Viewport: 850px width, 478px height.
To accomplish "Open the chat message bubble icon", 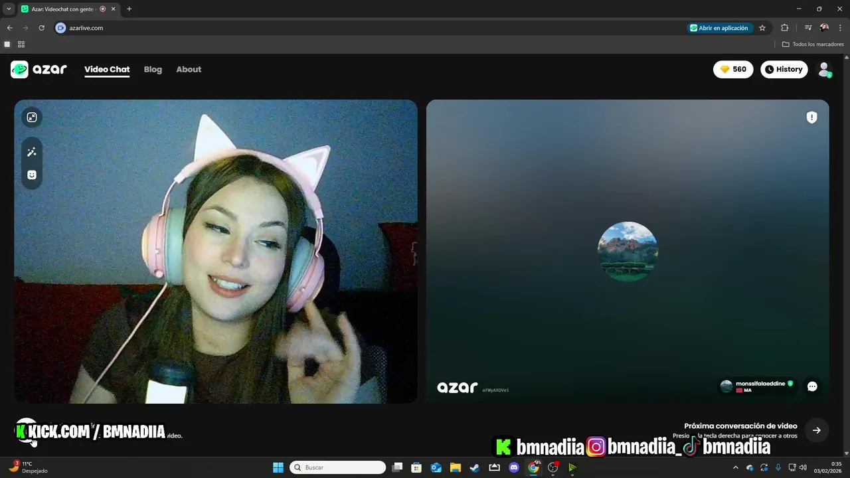I will (811, 386).
